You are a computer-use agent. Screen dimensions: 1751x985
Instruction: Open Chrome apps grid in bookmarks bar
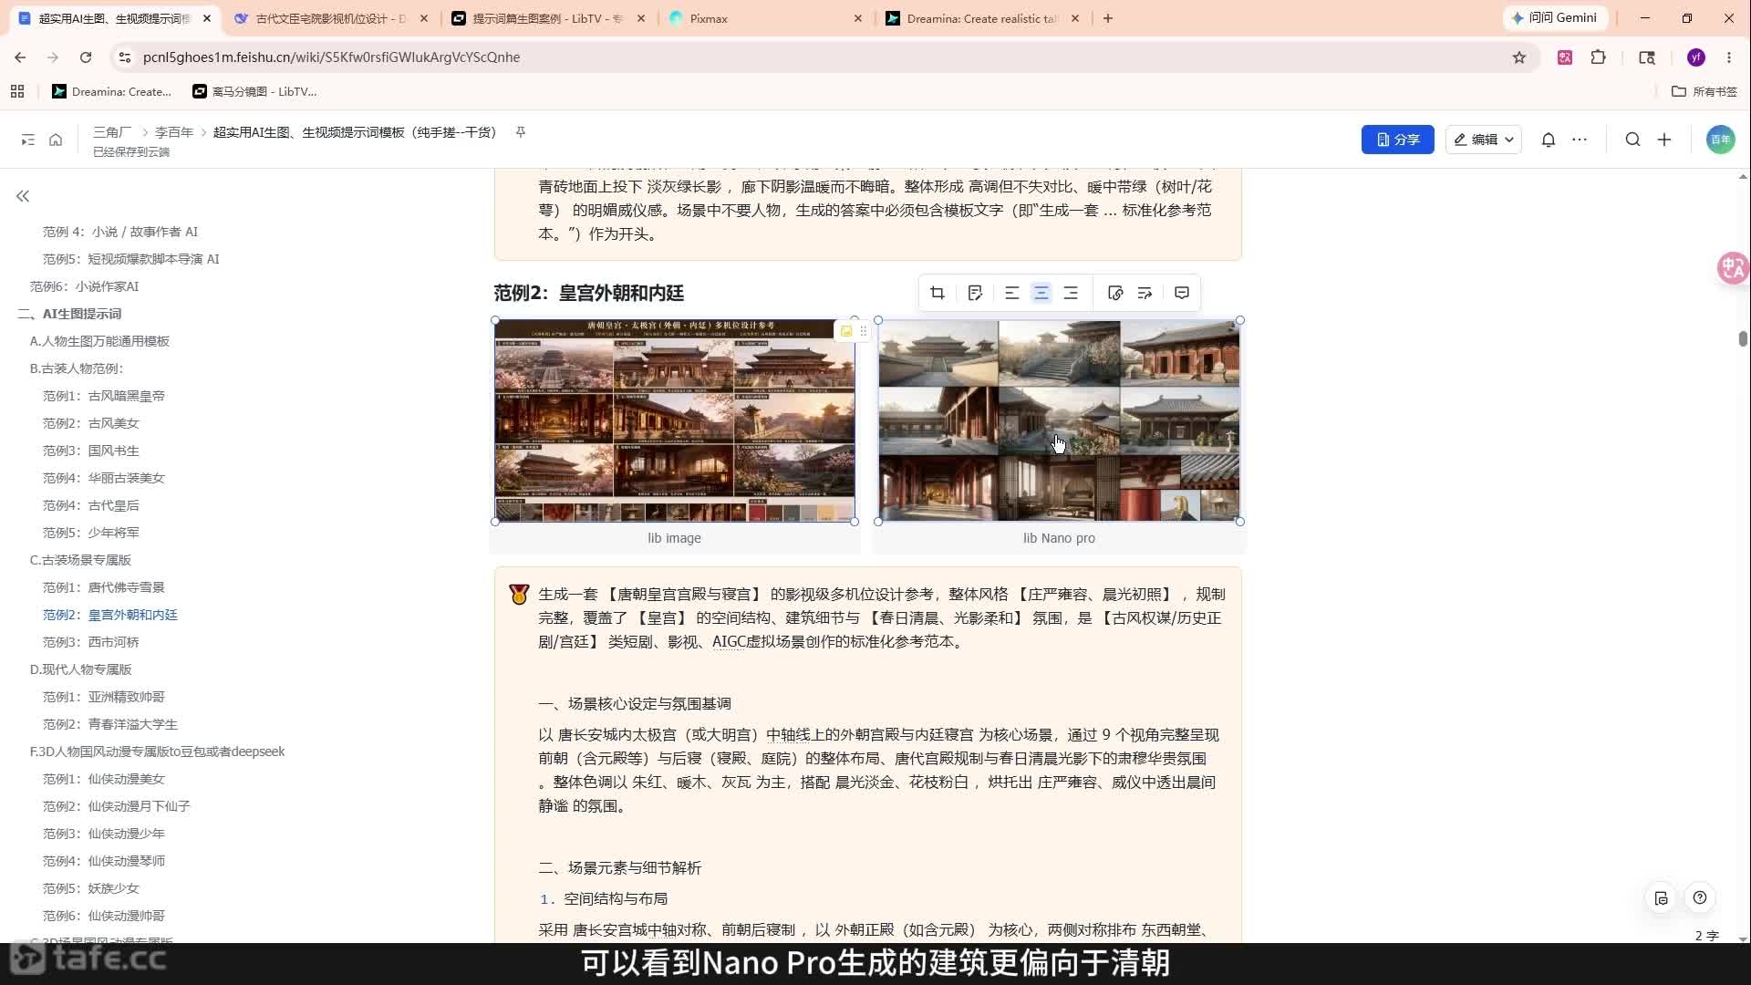[x=17, y=91]
